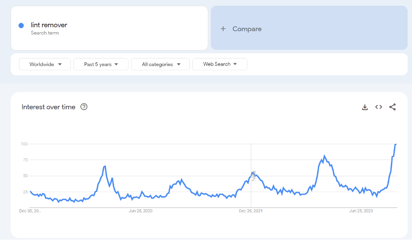Click the Dec 30 starting date label

coord(30,211)
